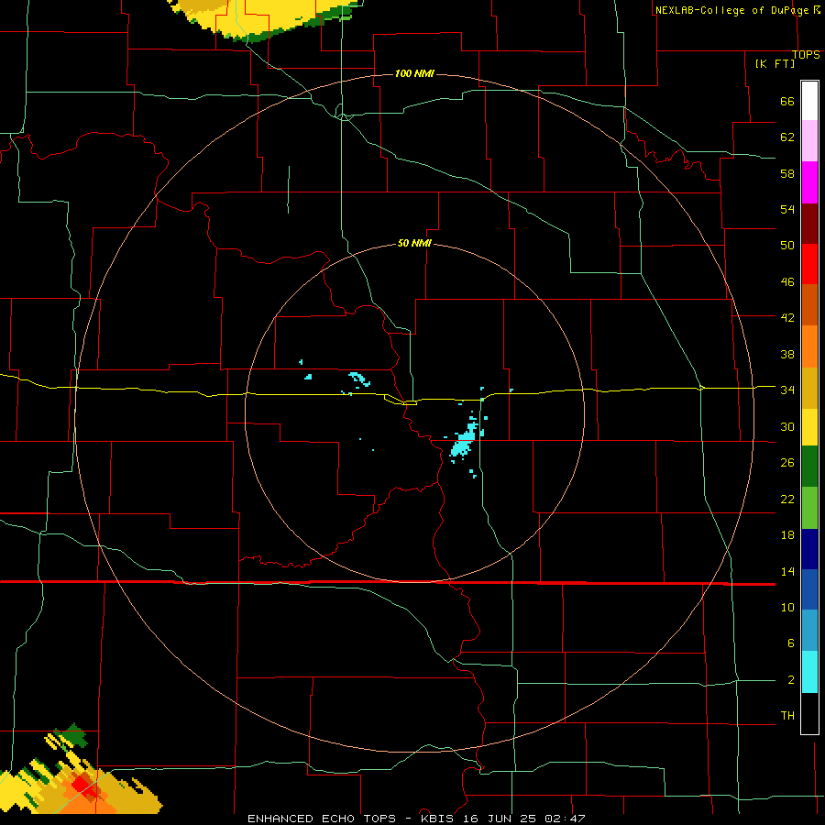825x825 pixels.
Task: Click the '16 JUN 25' date text
Action: pyautogui.click(x=502, y=819)
